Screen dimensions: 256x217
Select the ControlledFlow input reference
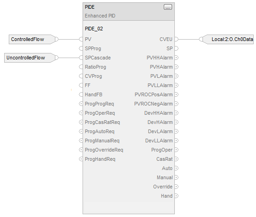pyautogui.click(x=32, y=39)
